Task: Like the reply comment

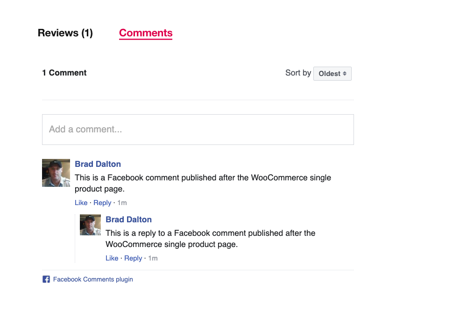Action: pos(112,258)
